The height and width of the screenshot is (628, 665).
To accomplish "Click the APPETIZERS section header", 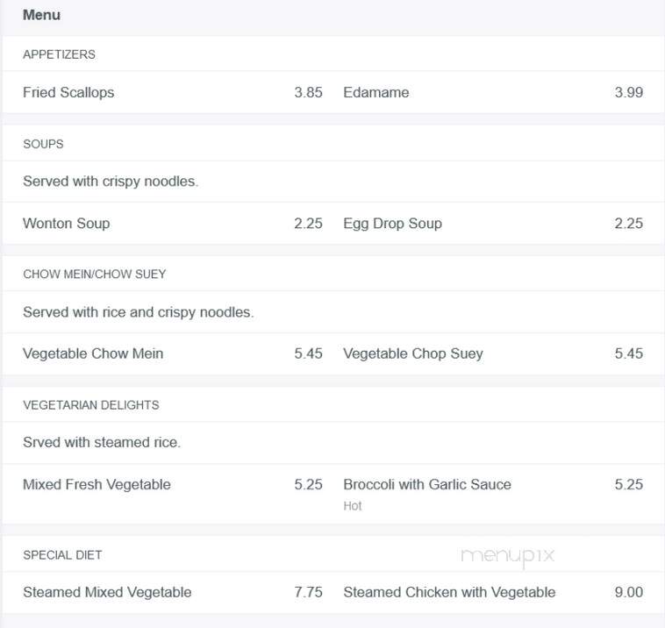I will [59, 54].
